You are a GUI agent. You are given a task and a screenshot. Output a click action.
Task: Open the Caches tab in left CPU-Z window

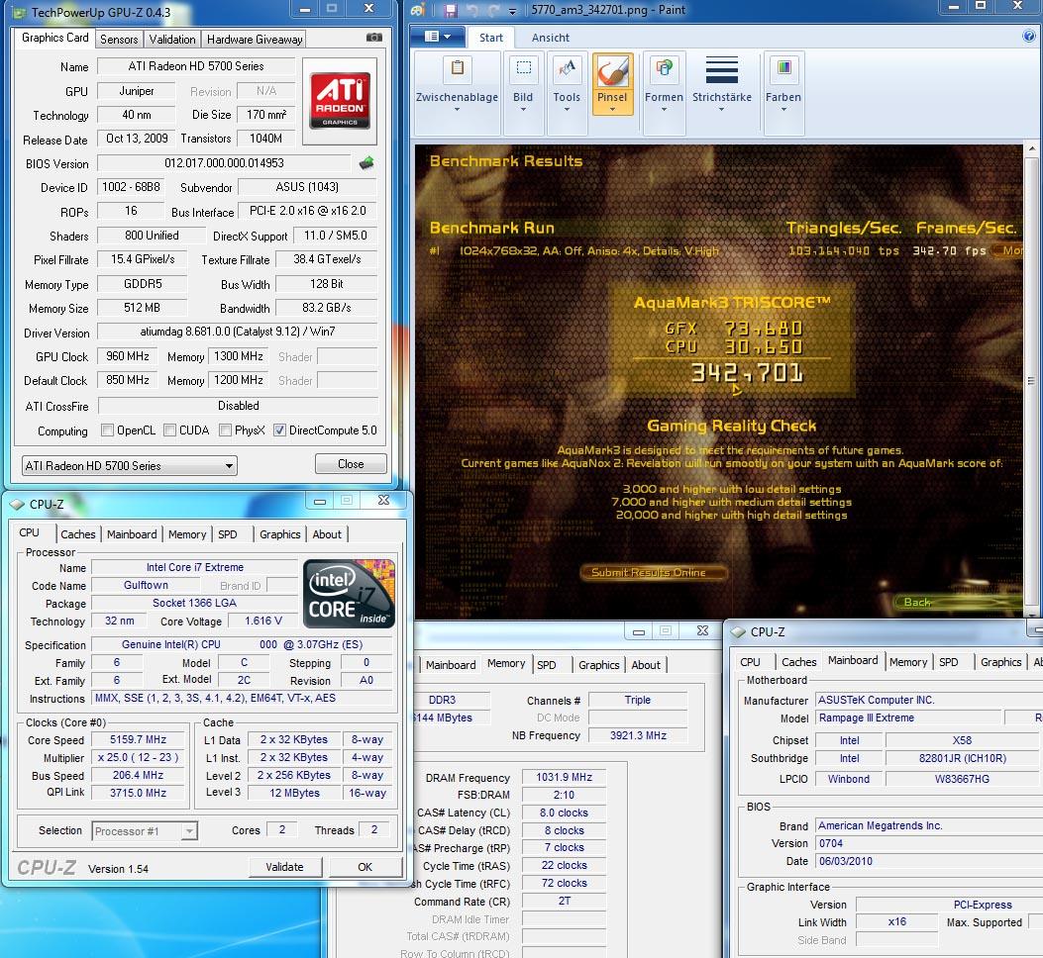[78, 533]
